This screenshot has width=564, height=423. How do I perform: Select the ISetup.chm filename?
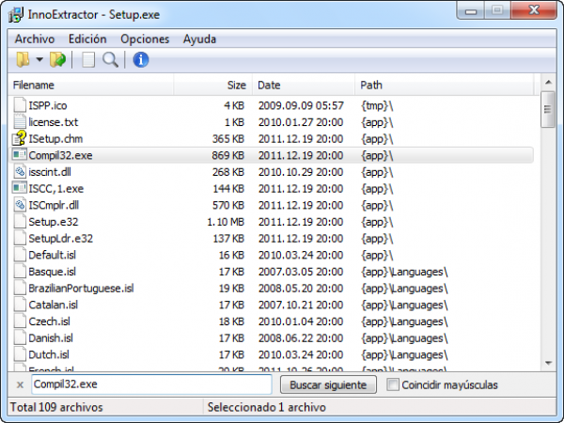click(55, 138)
